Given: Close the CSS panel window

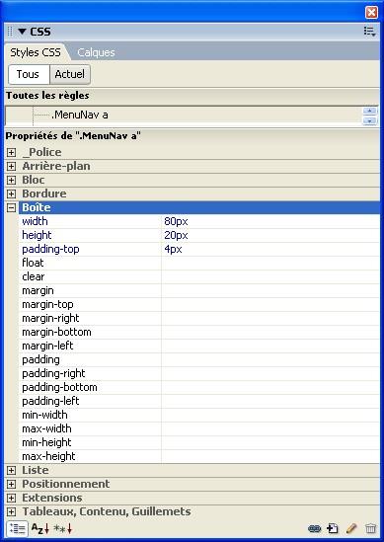Looking at the screenshot, I should click(371, 13).
